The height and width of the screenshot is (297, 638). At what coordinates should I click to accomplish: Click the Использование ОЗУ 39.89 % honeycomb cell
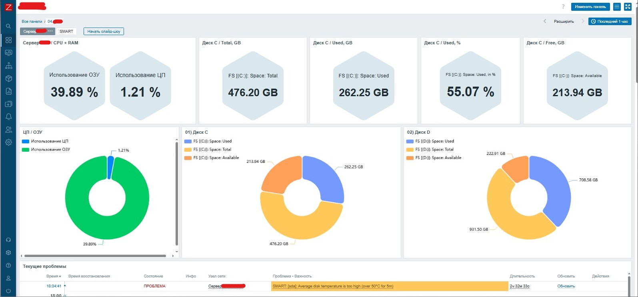[74, 85]
